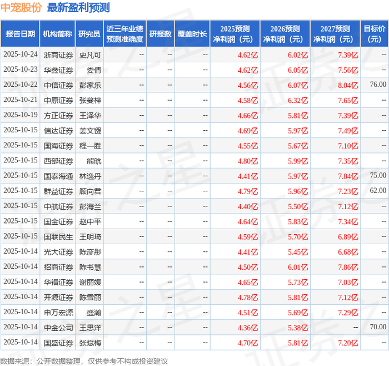Click the 国海证券 institution cell
389x366 pixels.
58,146
